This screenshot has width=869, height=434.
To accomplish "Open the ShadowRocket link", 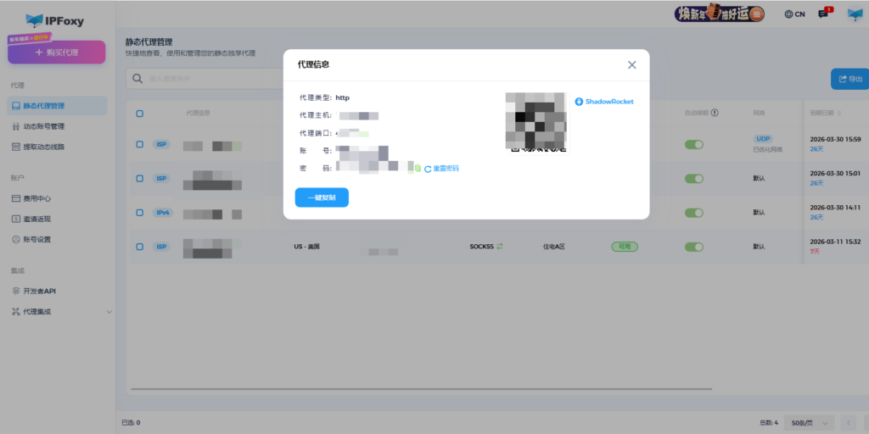I will point(604,102).
